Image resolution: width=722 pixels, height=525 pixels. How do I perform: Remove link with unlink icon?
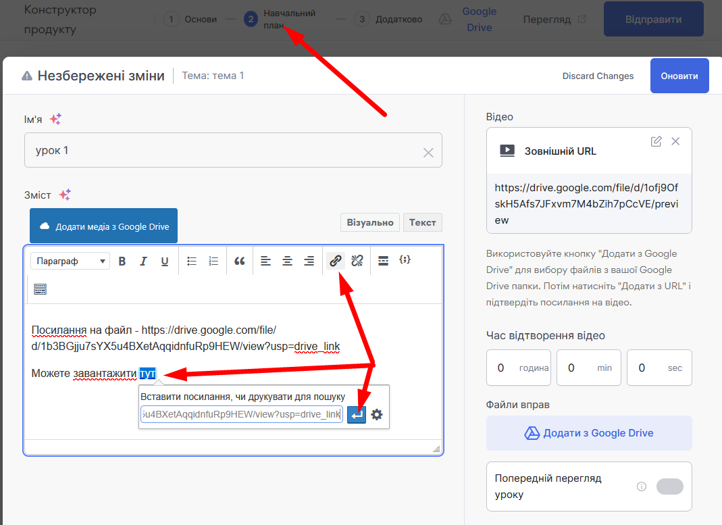click(x=357, y=261)
